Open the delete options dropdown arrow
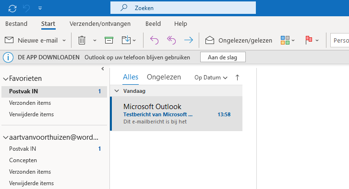This screenshot has height=189, width=349. [95, 40]
